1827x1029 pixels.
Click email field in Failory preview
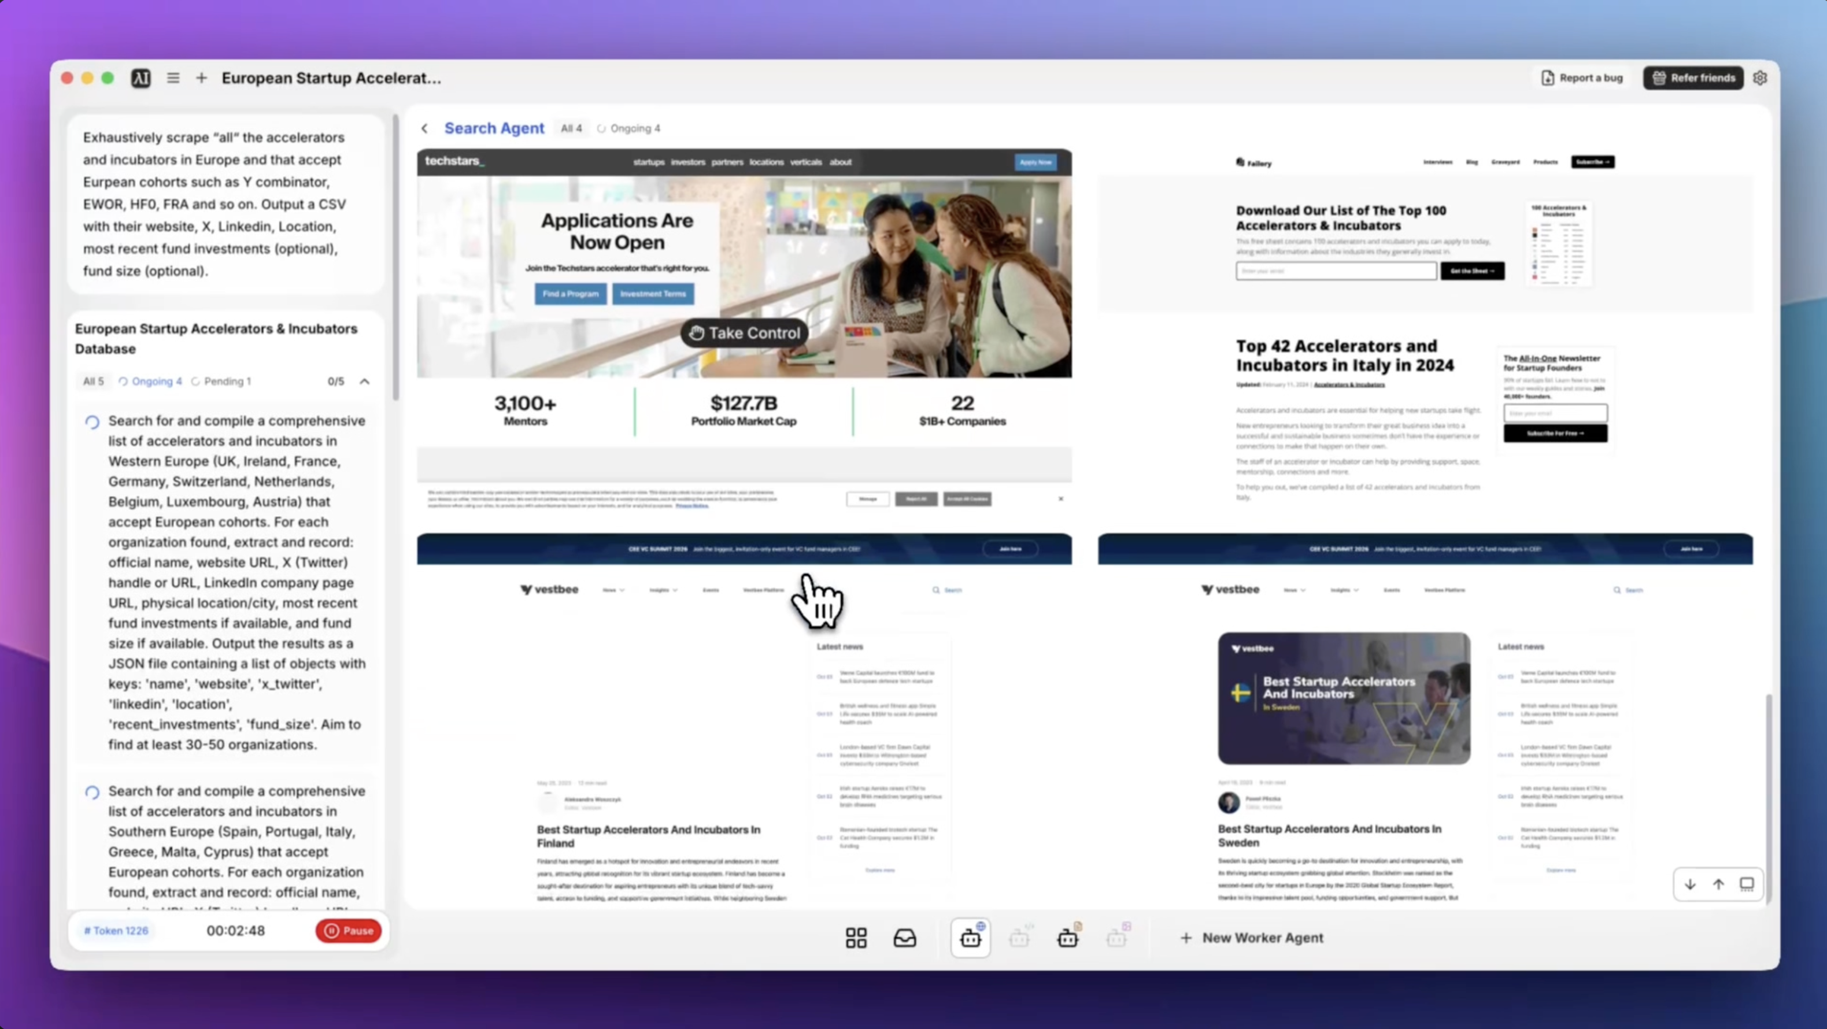coord(1336,271)
